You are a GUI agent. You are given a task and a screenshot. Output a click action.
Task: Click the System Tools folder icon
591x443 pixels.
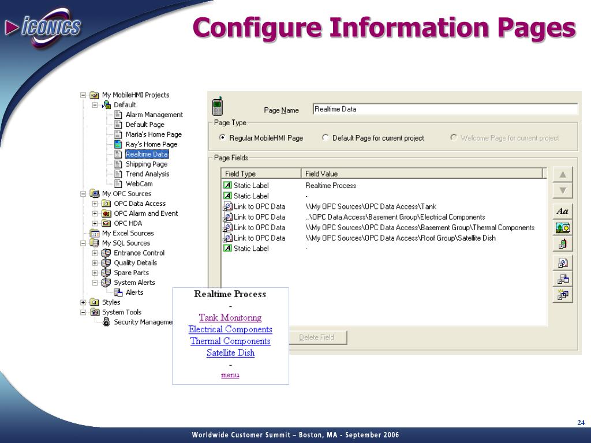pyautogui.click(x=94, y=312)
